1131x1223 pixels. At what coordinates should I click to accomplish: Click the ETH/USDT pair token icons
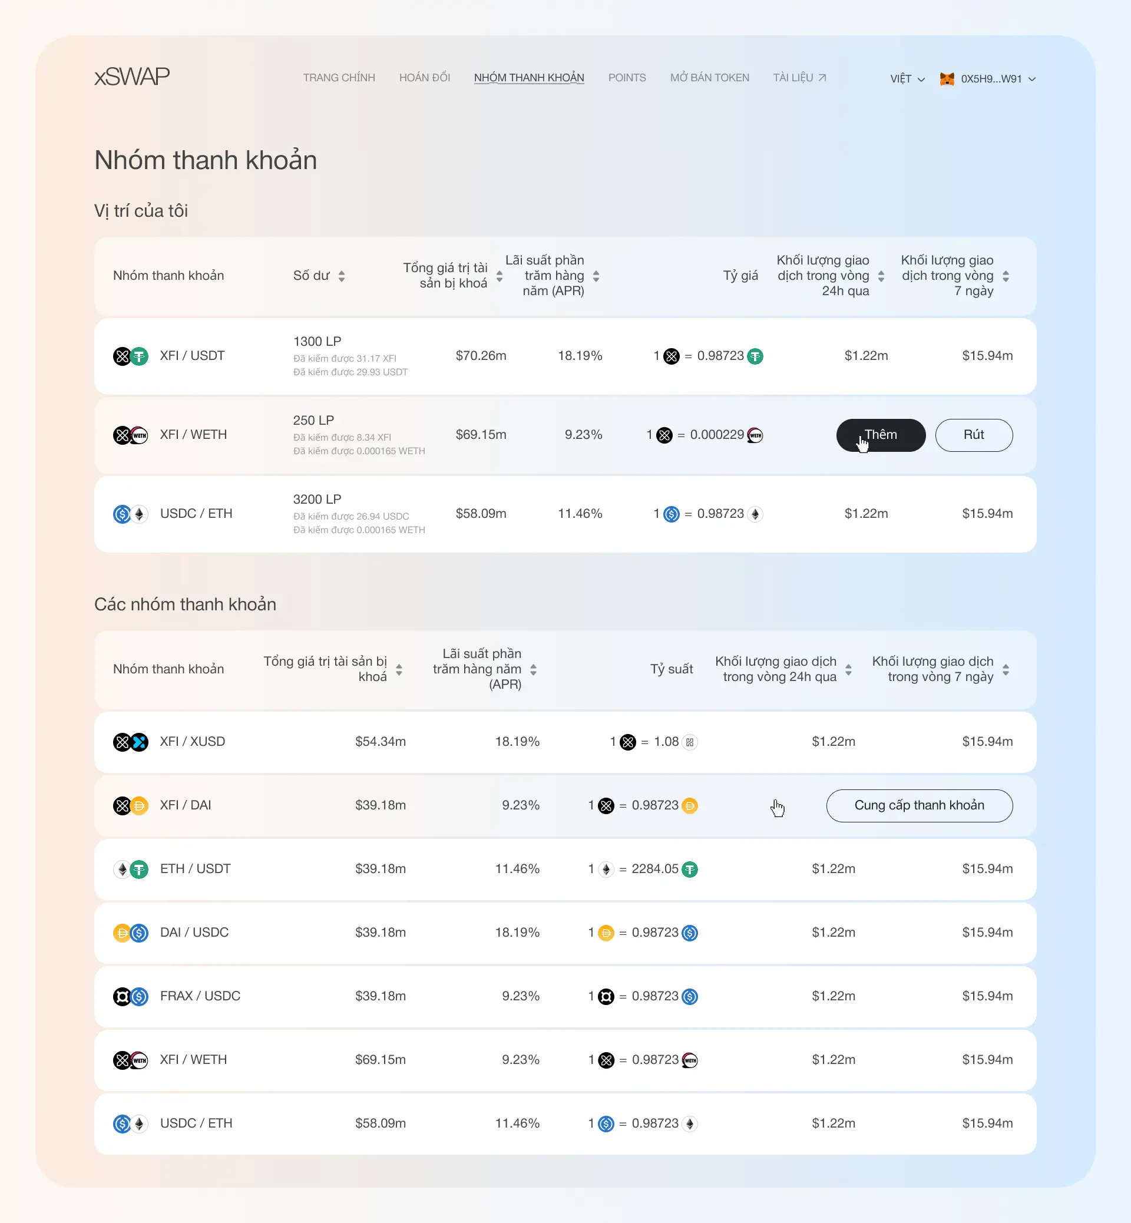(130, 869)
